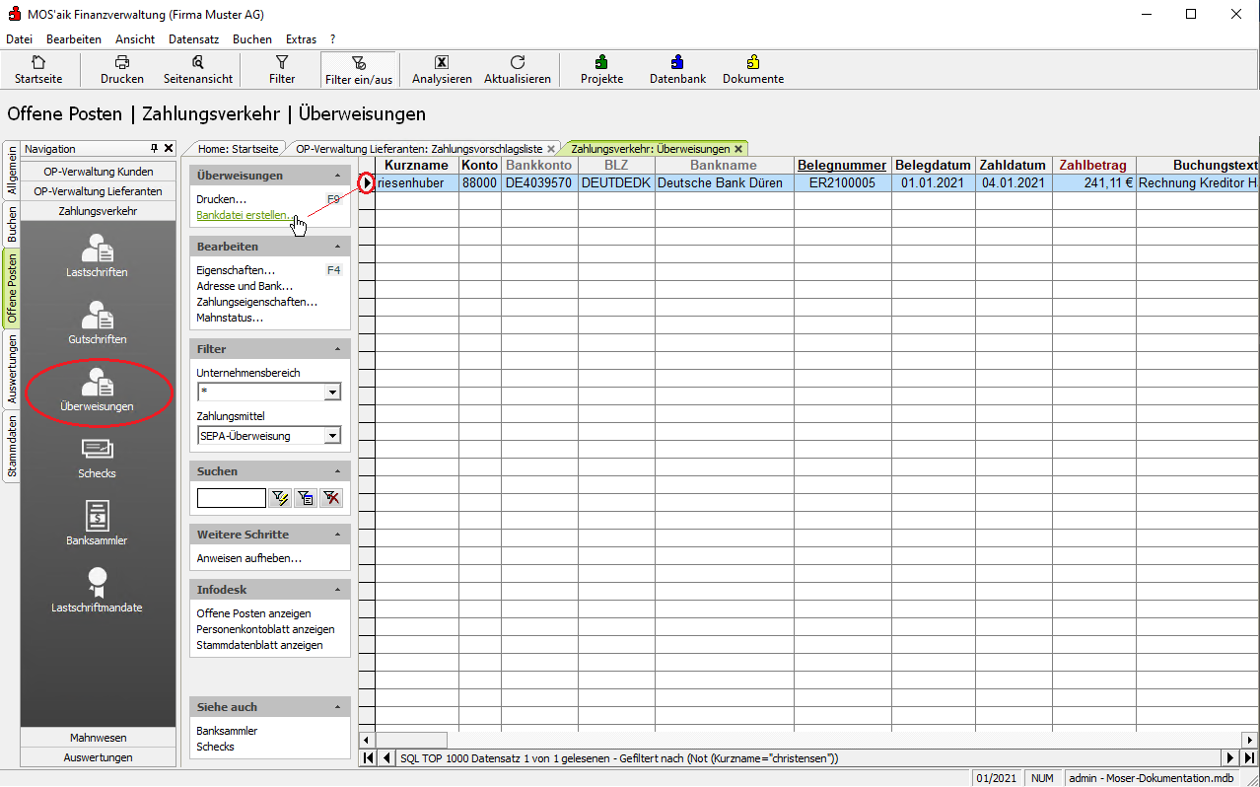Click the red X remove-filter icon in Suchen
Screen dimensions: 1260x787
(331, 498)
